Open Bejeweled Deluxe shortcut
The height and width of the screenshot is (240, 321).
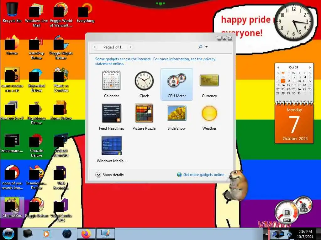click(x=36, y=80)
